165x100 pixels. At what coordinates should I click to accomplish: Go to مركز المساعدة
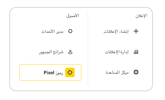click(117, 72)
